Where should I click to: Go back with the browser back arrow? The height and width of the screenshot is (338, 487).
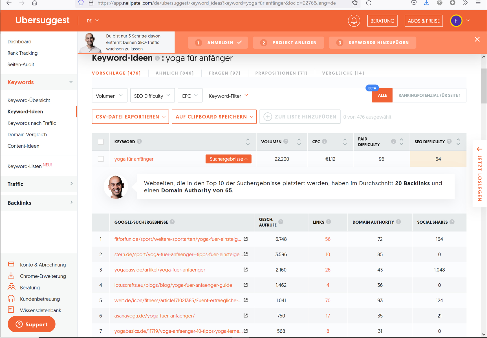[x=9, y=3]
